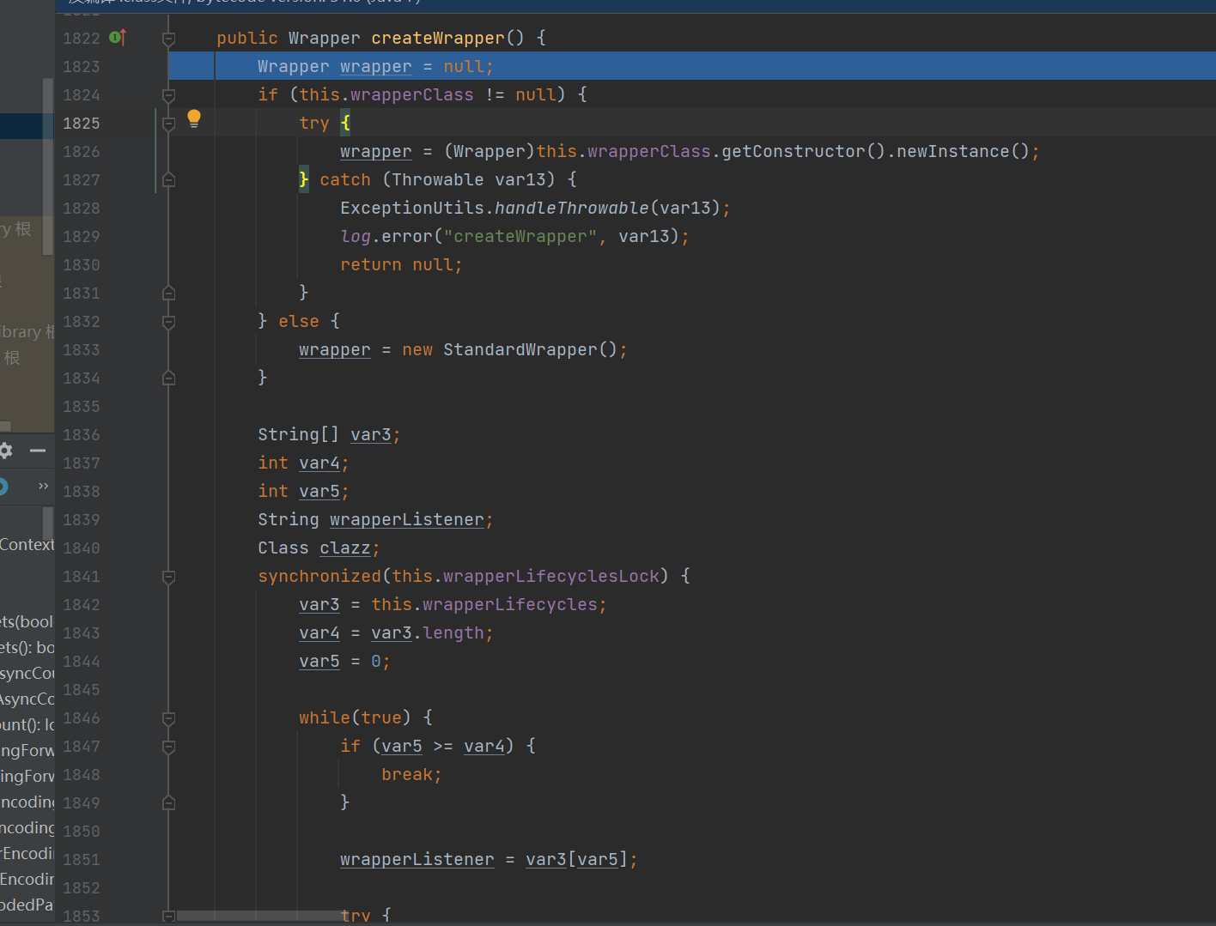Collapse the while(true) fold at line 1846
This screenshot has height=926, width=1216.
[169, 718]
